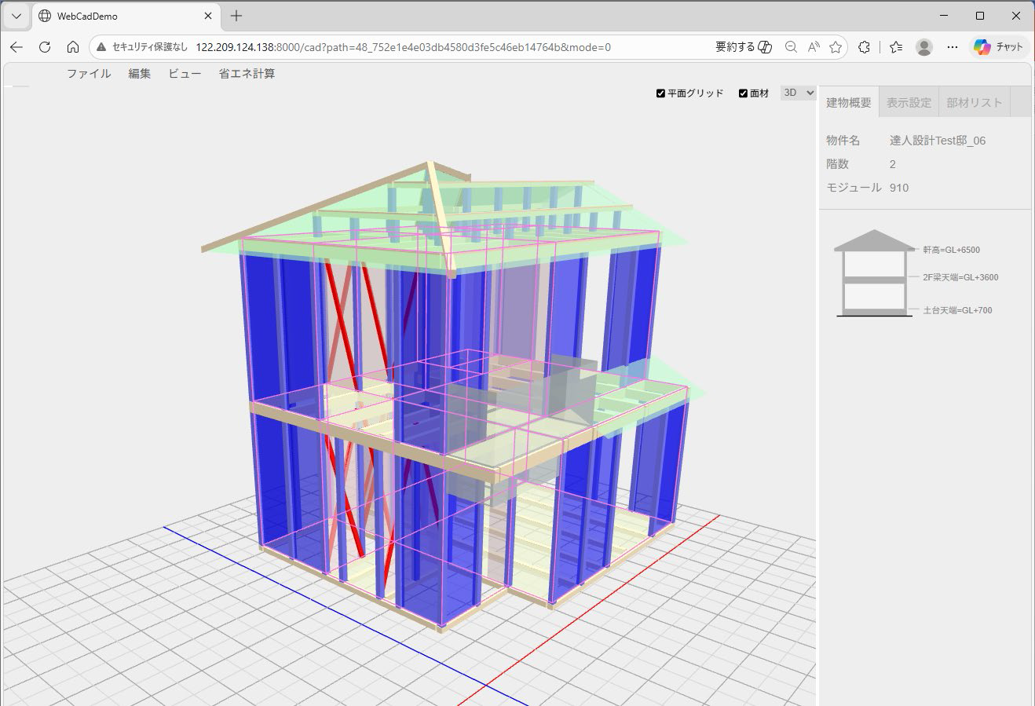Select the 2F梁天端=GL+3600 label

(x=961, y=277)
